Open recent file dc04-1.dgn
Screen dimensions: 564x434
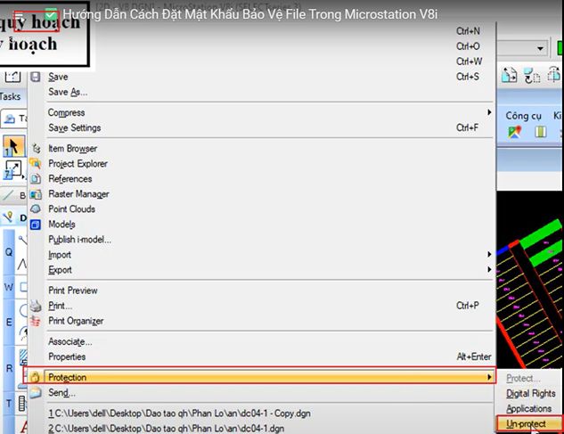pos(166,429)
